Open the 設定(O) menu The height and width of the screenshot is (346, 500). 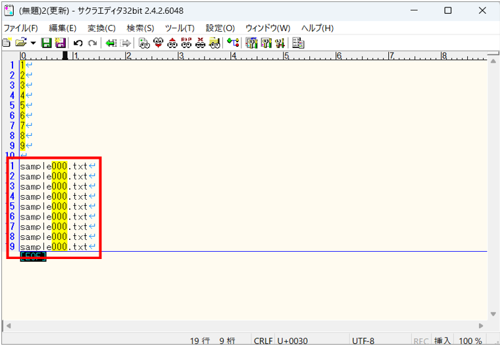tap(220, 28)
